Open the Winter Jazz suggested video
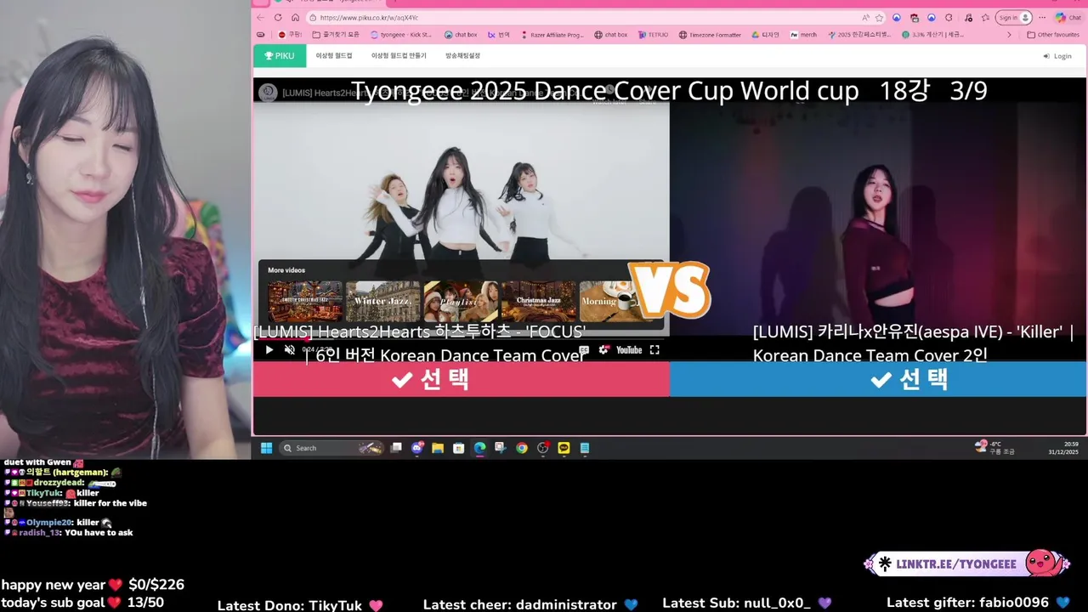Screen dimensions: 1088x612 pos(383,301)
